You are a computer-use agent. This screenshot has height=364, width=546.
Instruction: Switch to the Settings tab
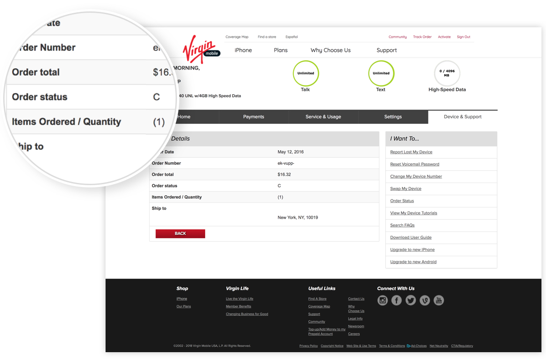(x=393, y=117)
